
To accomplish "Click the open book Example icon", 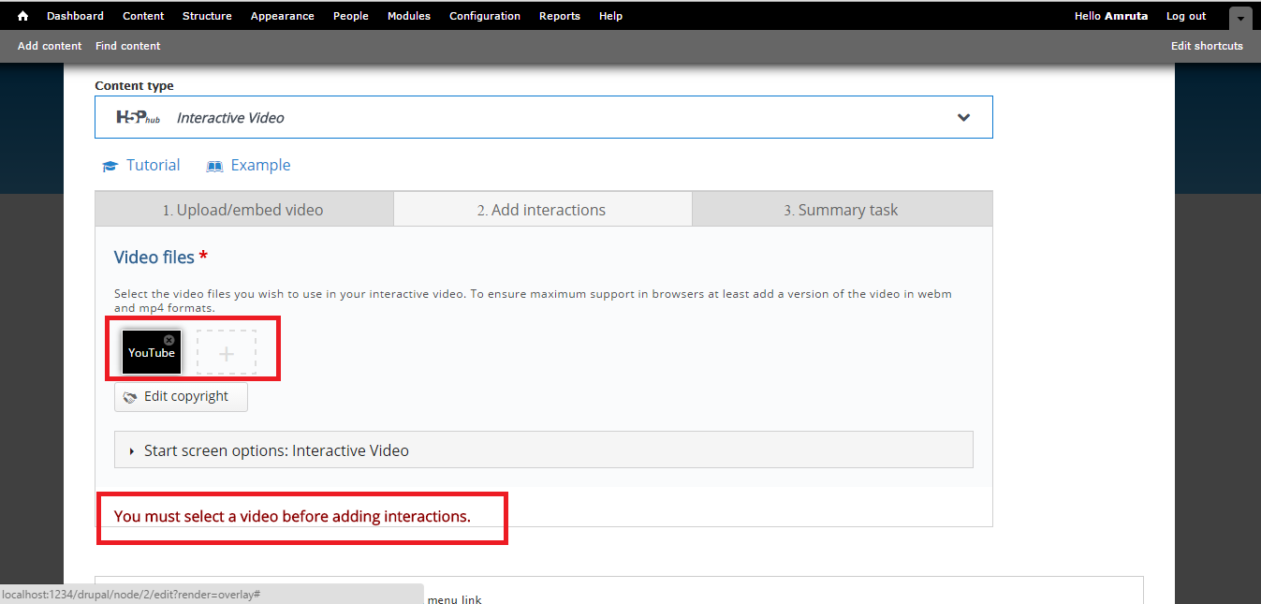I will (x=215, y=166).
